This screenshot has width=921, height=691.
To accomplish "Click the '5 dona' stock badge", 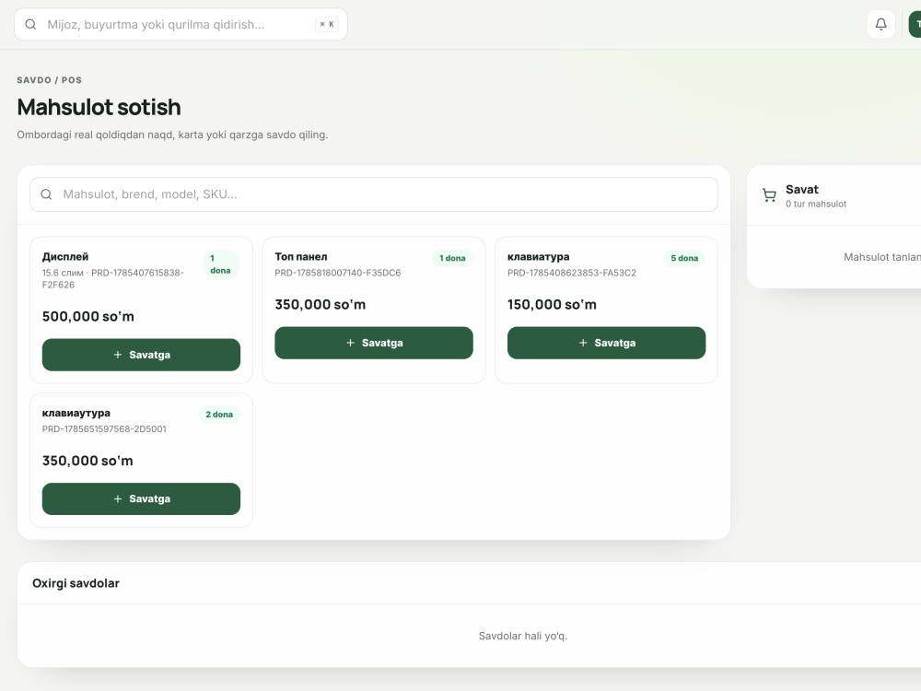I will (684, 258).
